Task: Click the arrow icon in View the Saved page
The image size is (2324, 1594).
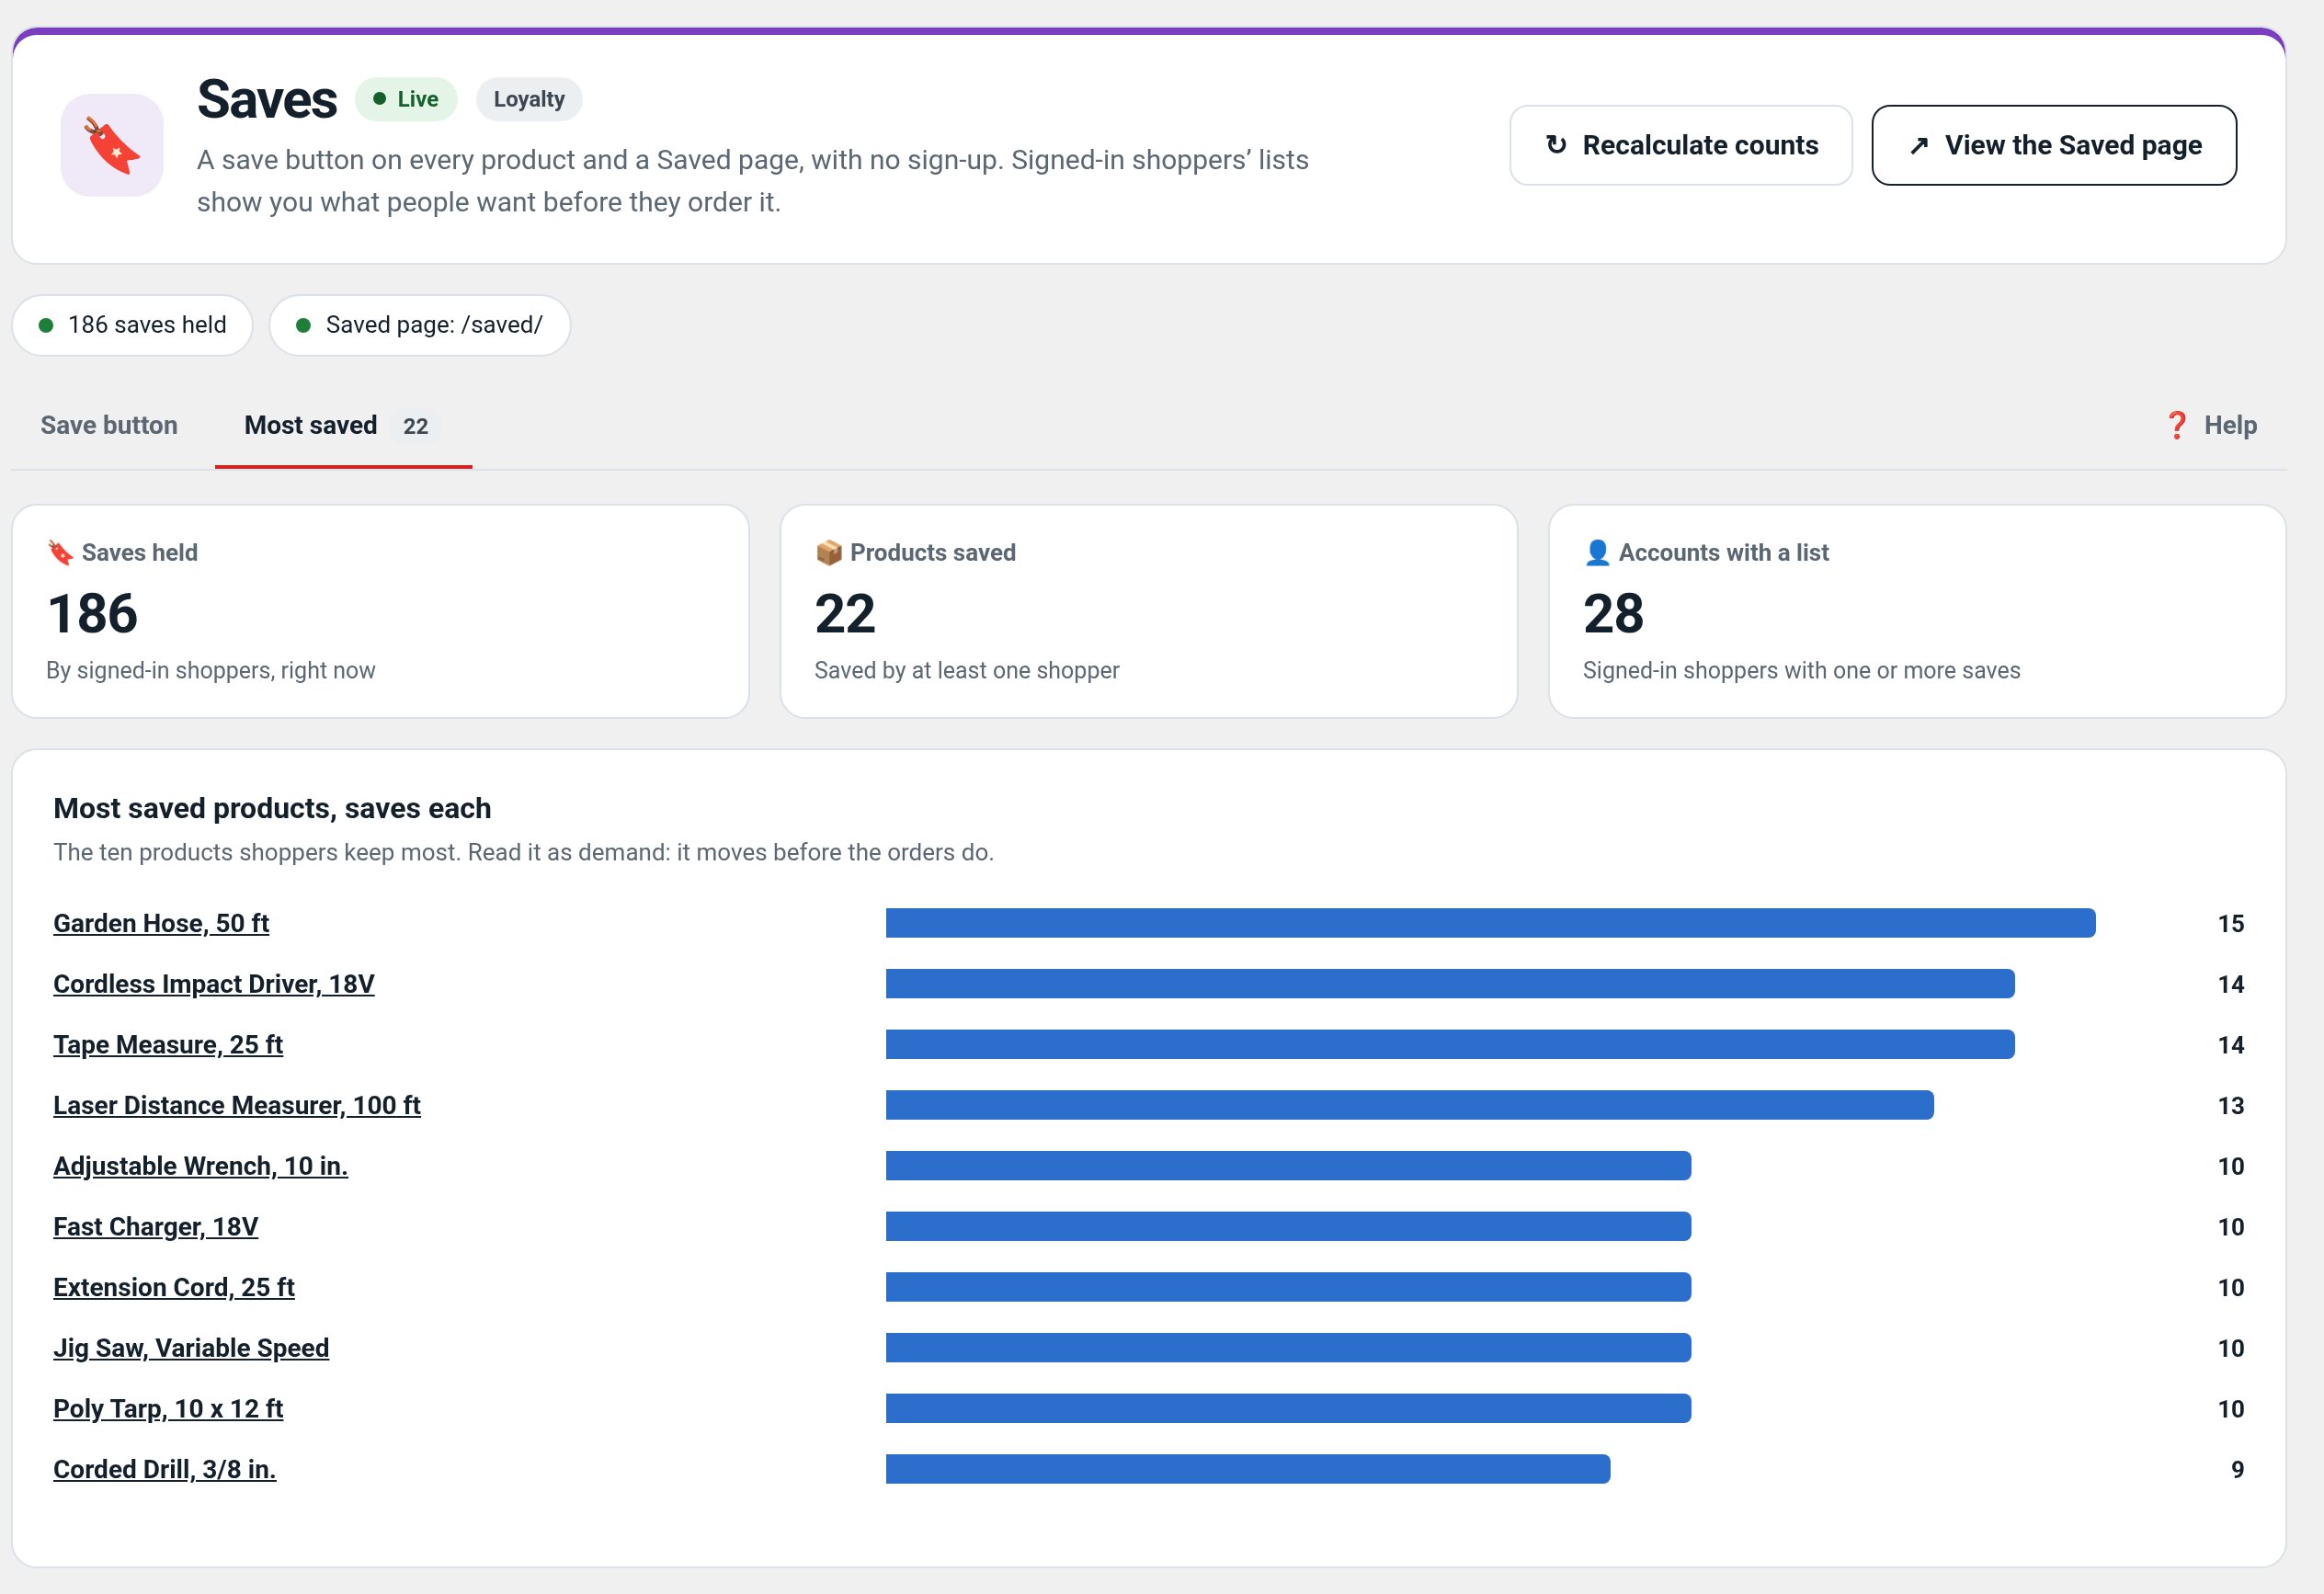Action: click(1918, 145)
